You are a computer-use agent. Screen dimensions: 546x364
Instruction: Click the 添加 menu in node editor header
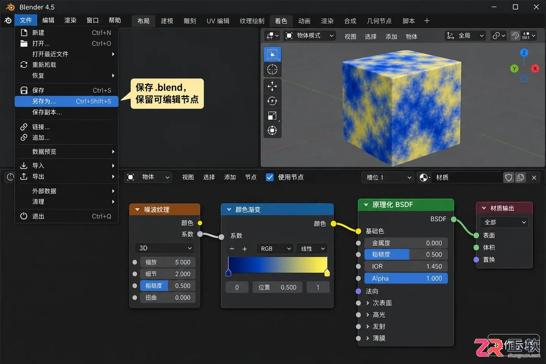click(x=230, y=177)
